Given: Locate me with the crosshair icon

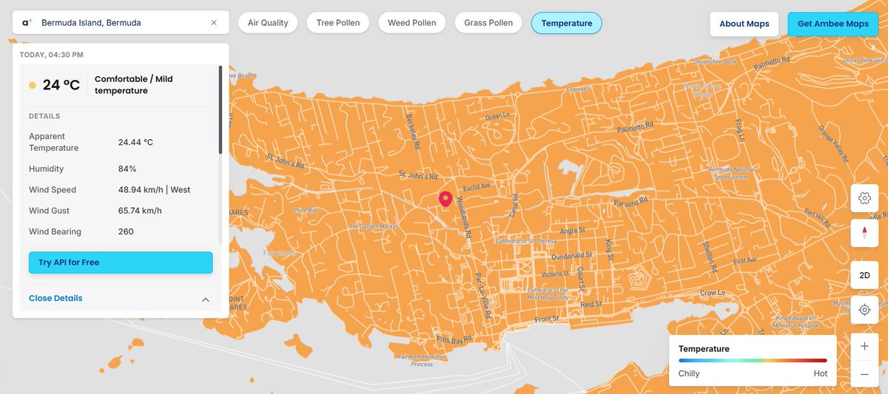Looking at the screenshot, I should tap(864, 310).
